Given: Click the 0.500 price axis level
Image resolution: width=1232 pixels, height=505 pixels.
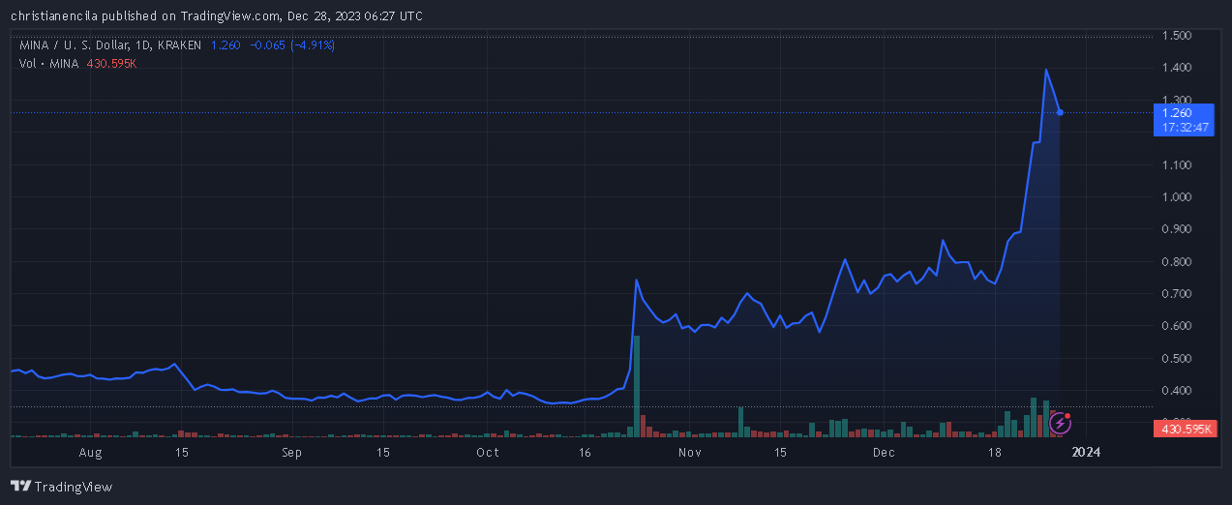Looking at the screenshot, I should coord(1176,359).
